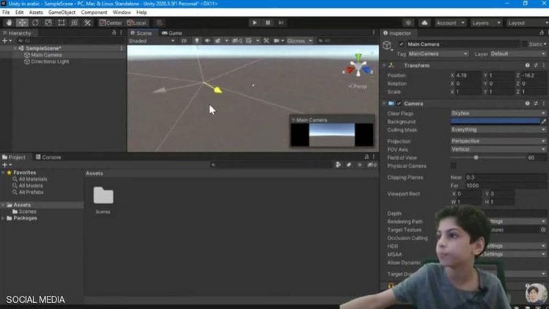Switch to the Scene tab
This screenshot has height=309, width=549.
(x=141, y=33)
